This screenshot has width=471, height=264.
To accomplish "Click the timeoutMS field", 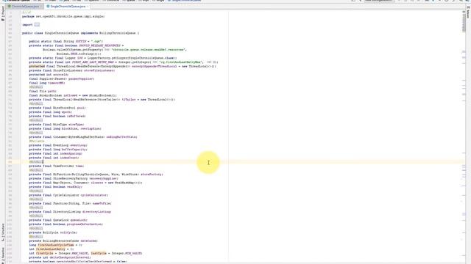I will click(x=57, y=83).
